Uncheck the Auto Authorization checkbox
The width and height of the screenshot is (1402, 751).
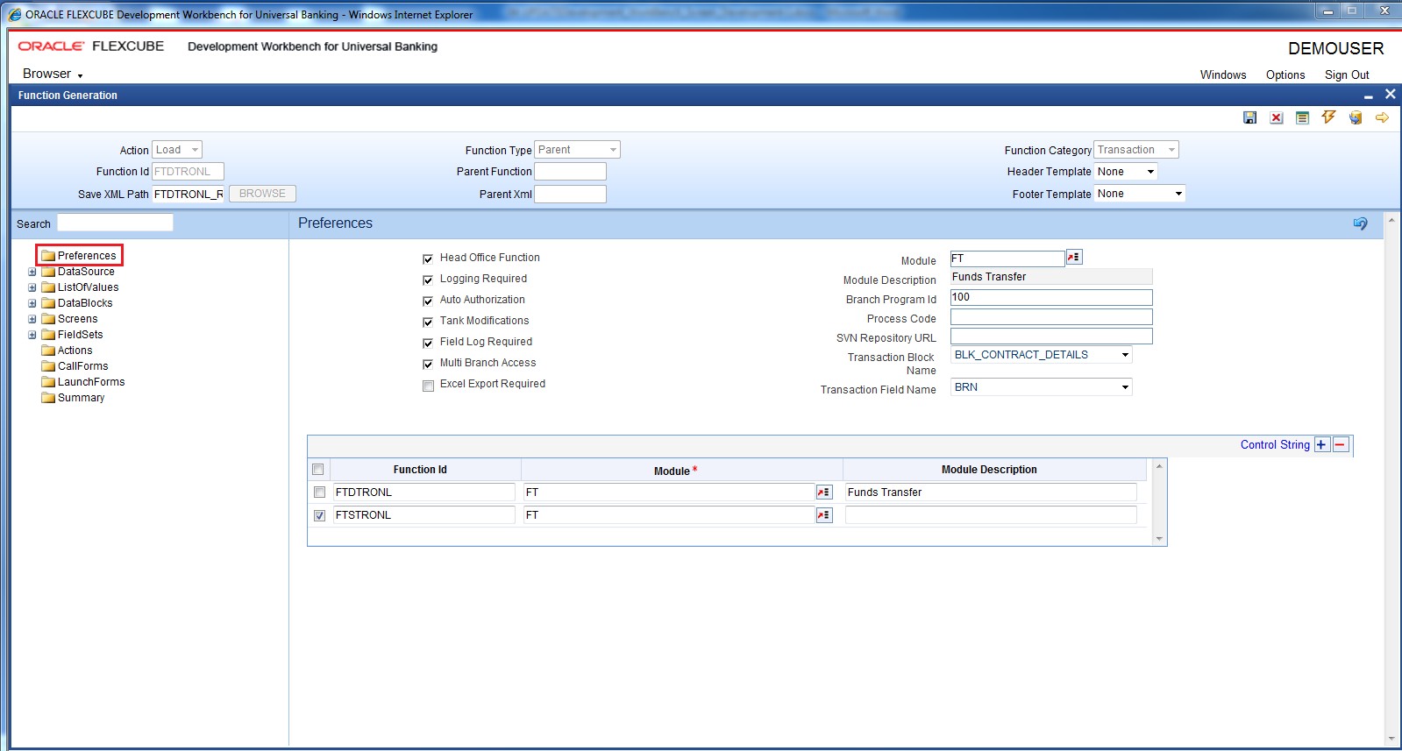coord(428,301)
